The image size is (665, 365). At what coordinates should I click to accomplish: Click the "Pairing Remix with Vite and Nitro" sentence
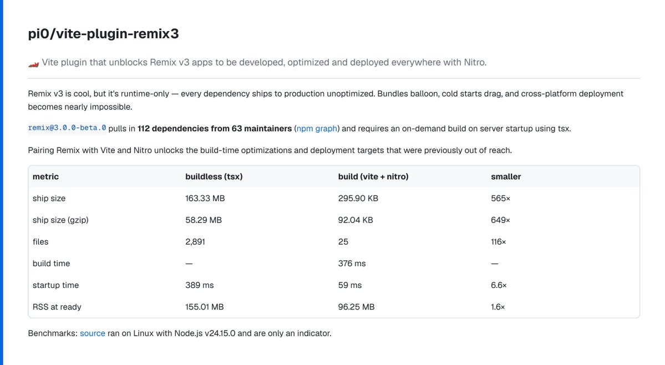(x=270, y=150)
